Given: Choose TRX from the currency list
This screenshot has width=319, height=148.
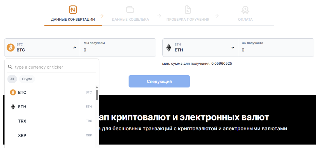Looking at the screenshot, I should pos(51,121).
